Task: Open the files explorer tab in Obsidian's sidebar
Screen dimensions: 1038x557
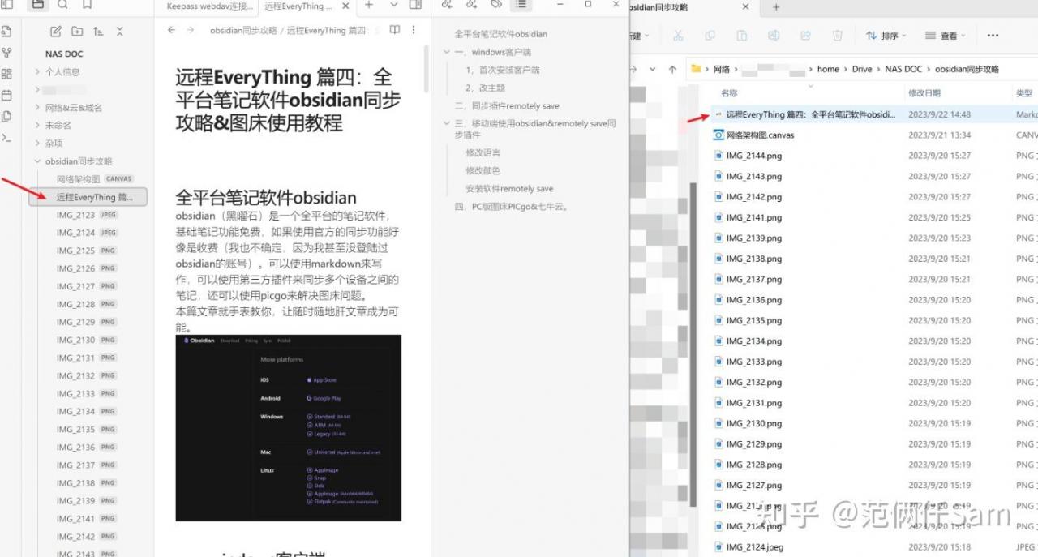Action: (x=38, y=5)
